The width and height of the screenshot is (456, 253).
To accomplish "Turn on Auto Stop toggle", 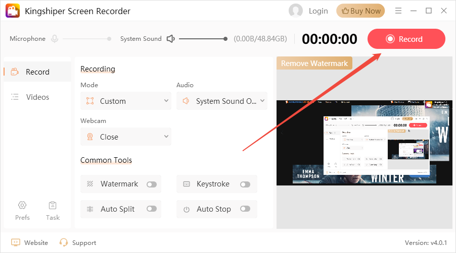I will [245, 209].
